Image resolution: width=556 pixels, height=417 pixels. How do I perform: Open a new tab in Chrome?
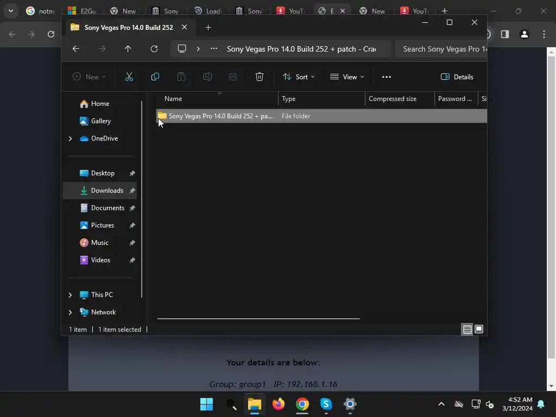click(x=444, y=11)
